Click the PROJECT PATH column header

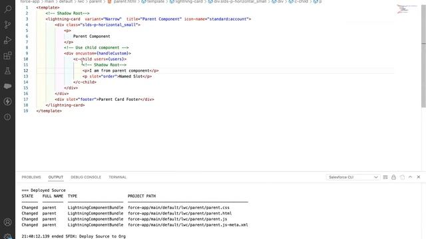[x=142, y=197]
